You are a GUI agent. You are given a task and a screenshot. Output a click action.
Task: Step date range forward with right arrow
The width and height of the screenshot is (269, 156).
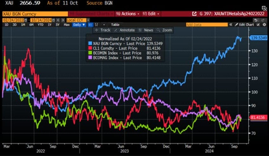(x=63, y=20)
